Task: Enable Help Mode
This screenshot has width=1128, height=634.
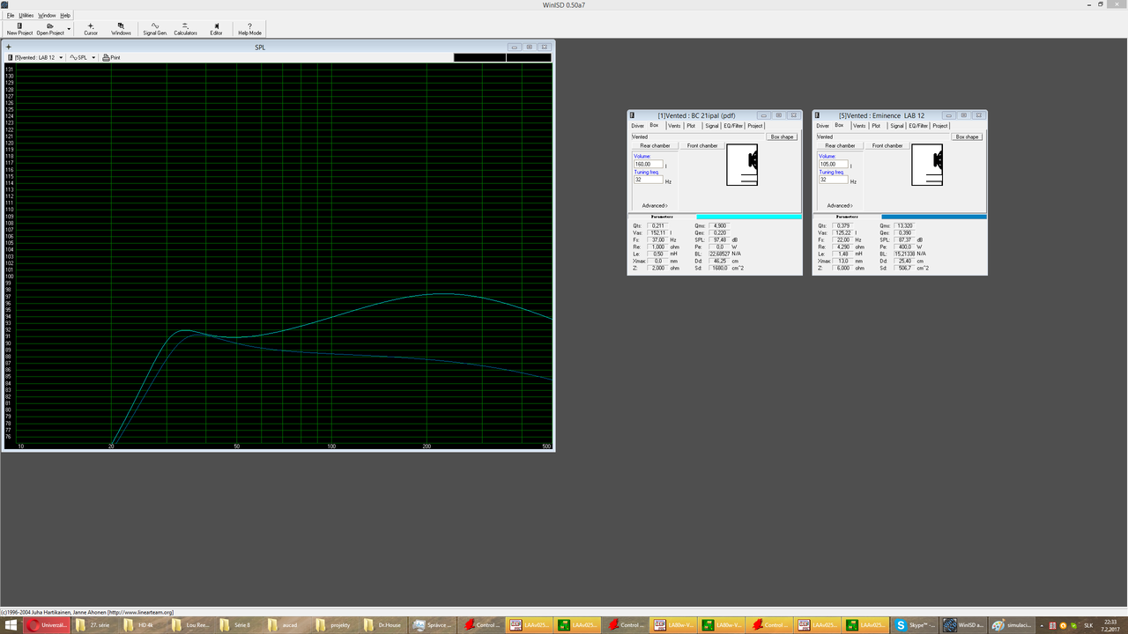Action: [249, 29]
